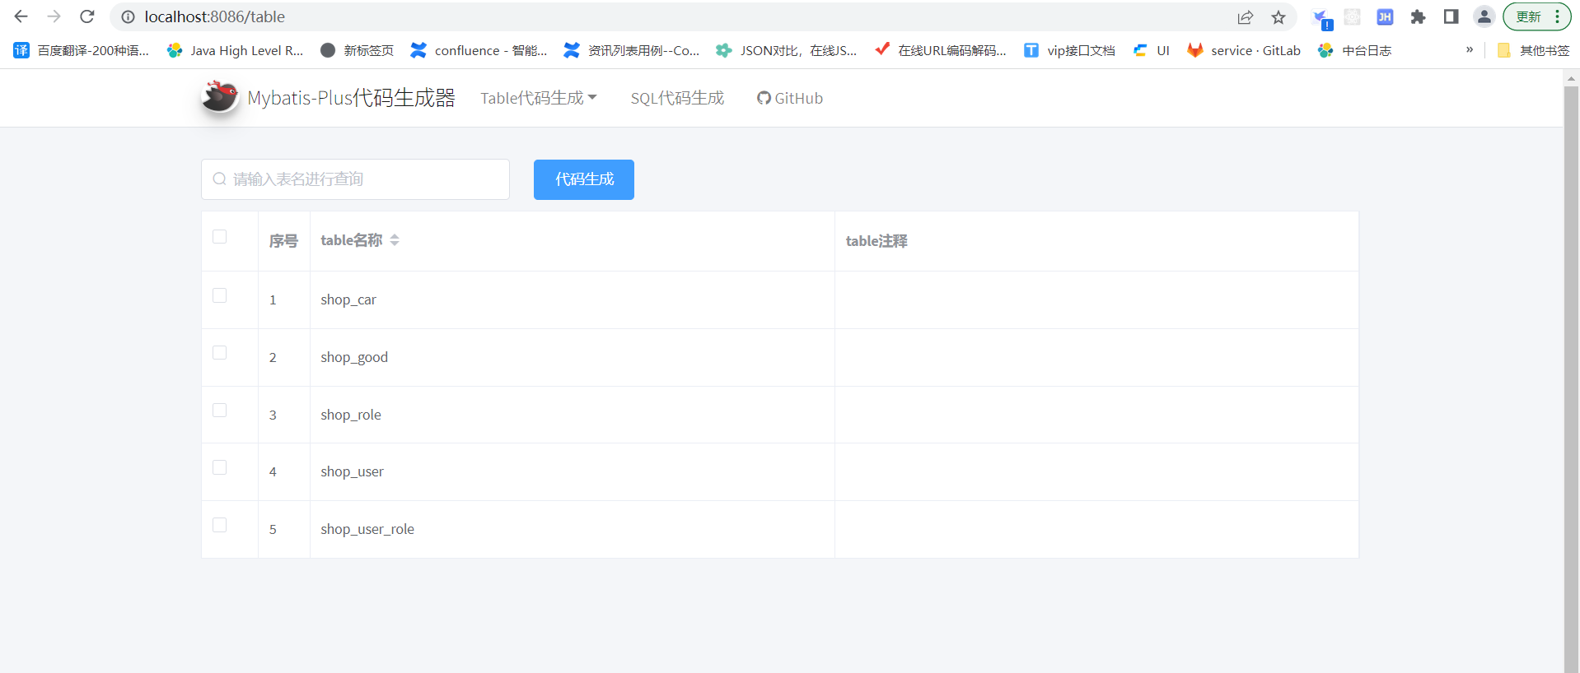Open the GitHub link in the navbar
Viewport: 1580px width, 673px height.
coord(790,98)
